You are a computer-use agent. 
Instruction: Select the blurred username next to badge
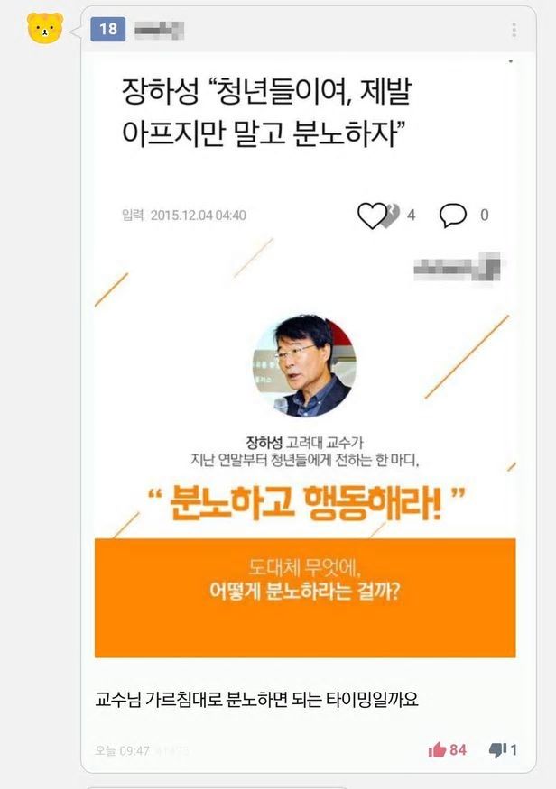(x=159, y=31)
